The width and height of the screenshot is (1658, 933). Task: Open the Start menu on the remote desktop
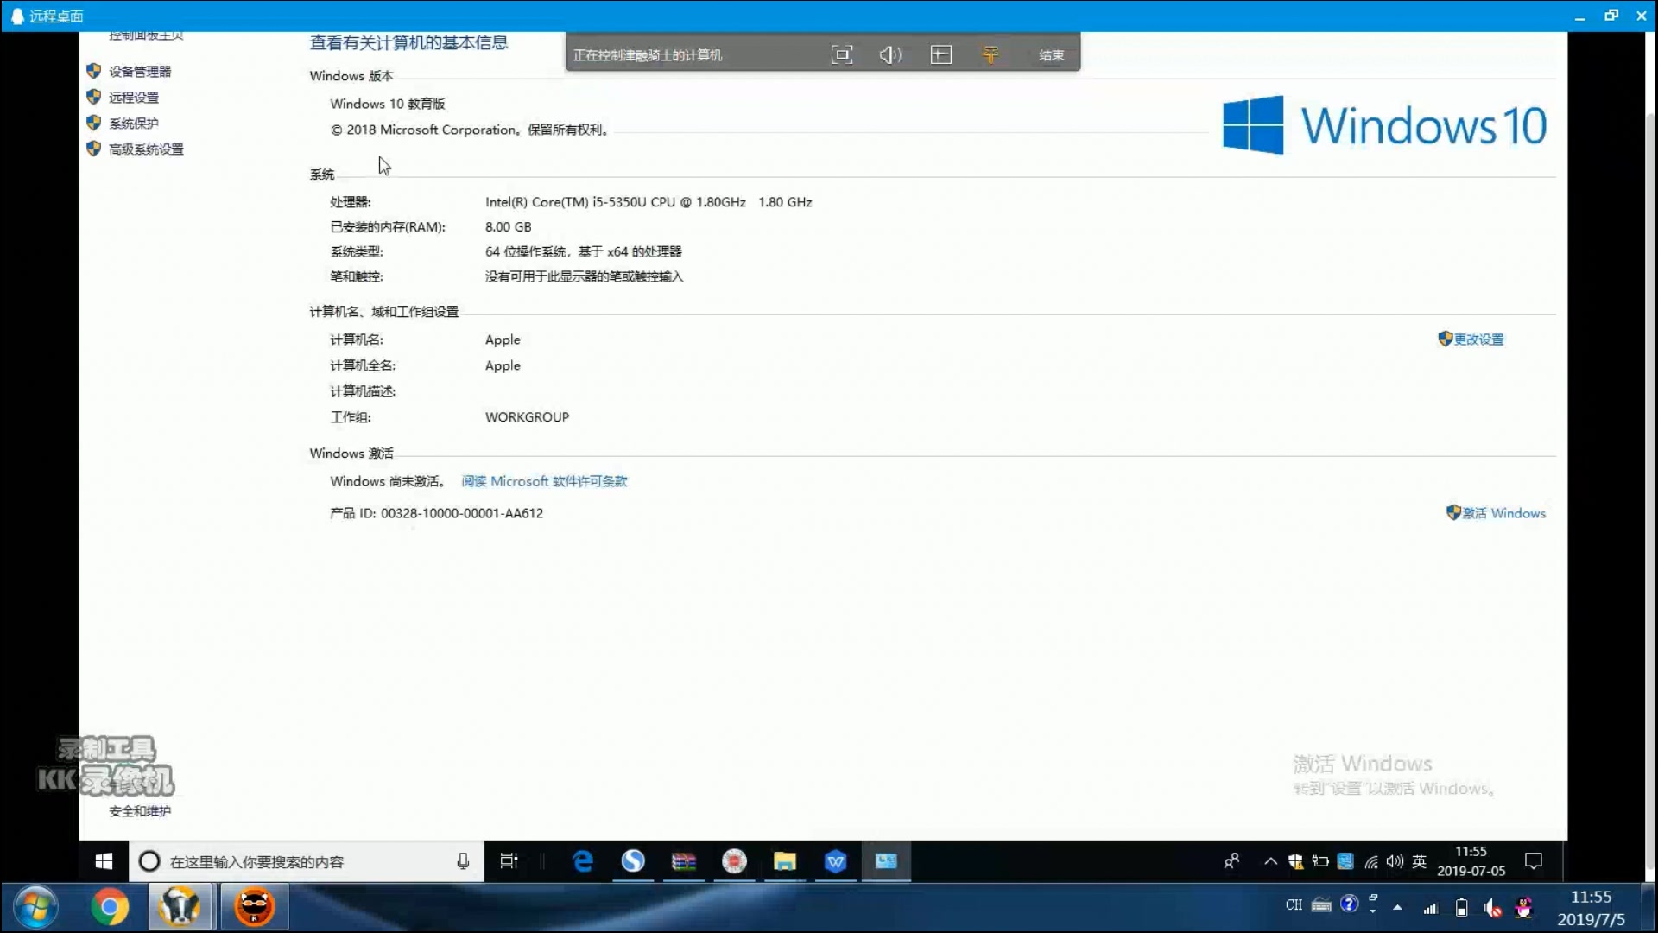pyautogui.click(x=103, y=861)
